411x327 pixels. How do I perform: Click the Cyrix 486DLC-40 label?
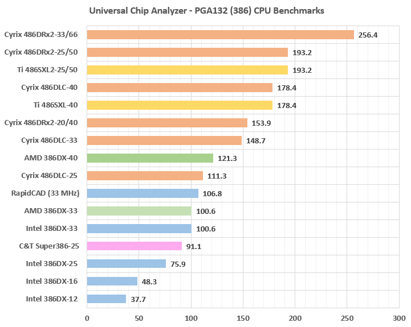[x=49, y=88]
